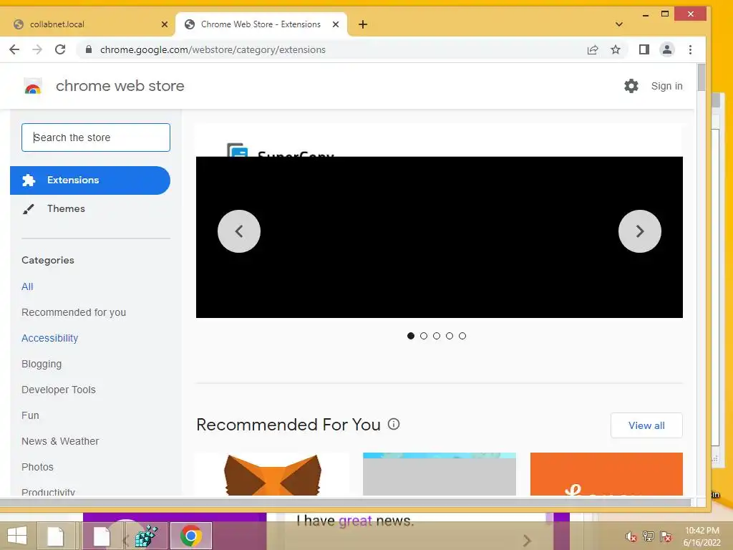This screenshot has width=733, height=550.
Task: Select the fourth carousel dot
Action: [x=450, y=336]
